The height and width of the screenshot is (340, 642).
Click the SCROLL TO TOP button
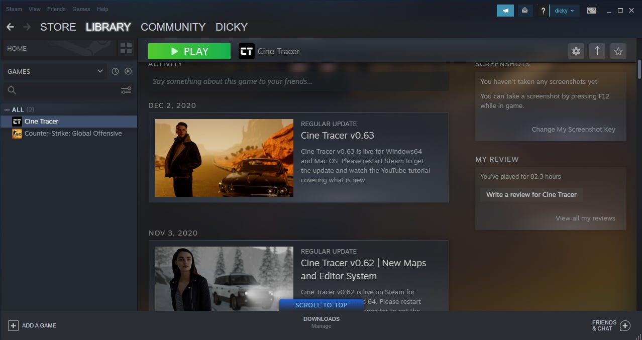tap(322, 305)
